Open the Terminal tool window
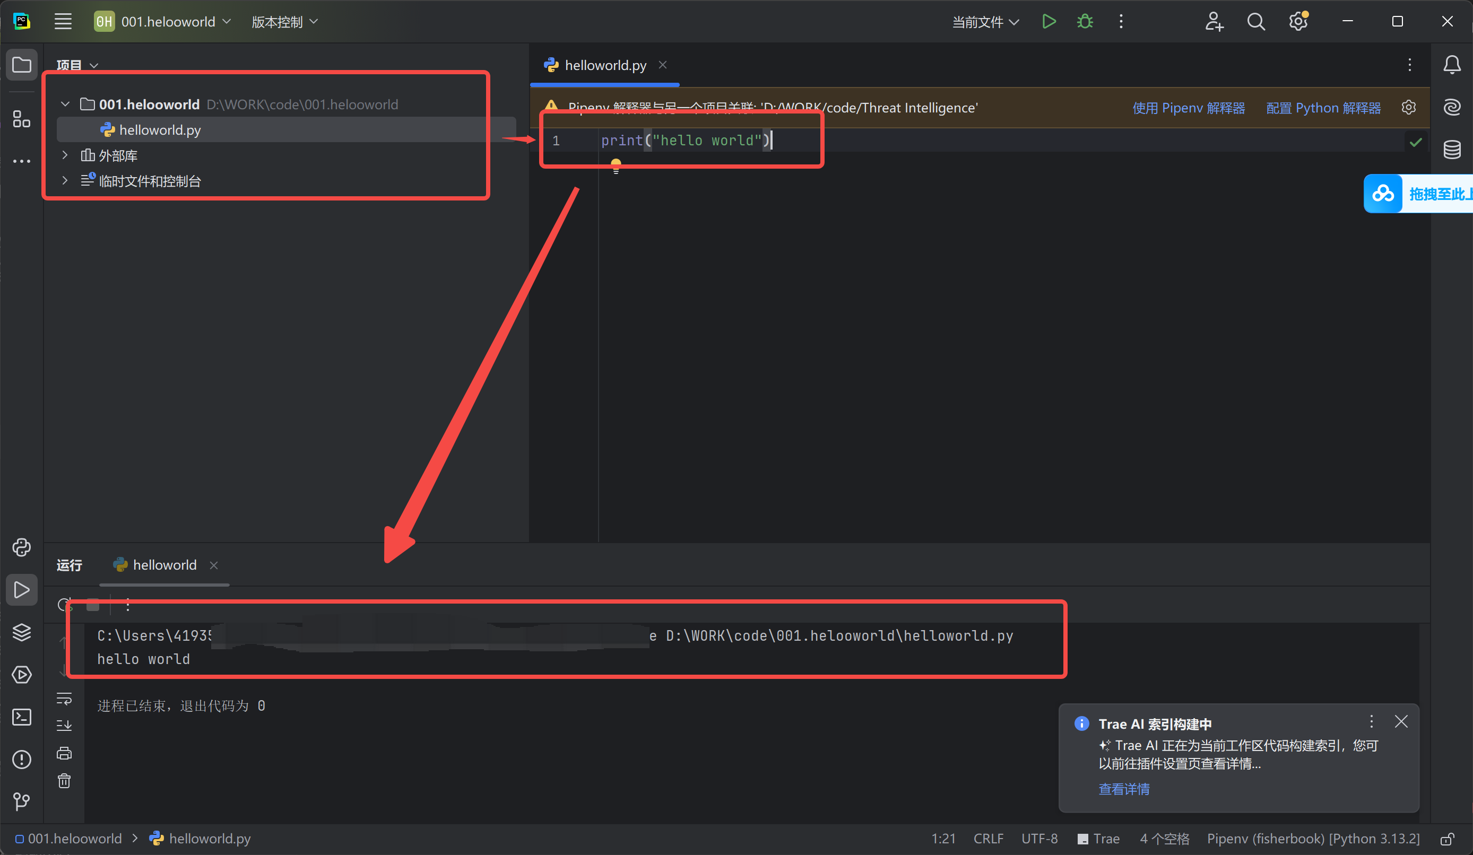This screenshot has height=855, width=1473. click(22, 717)
